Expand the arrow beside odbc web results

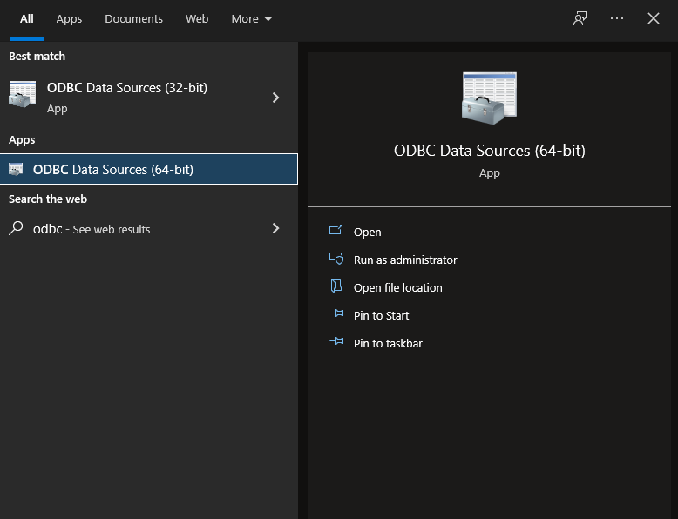point(275,228)
